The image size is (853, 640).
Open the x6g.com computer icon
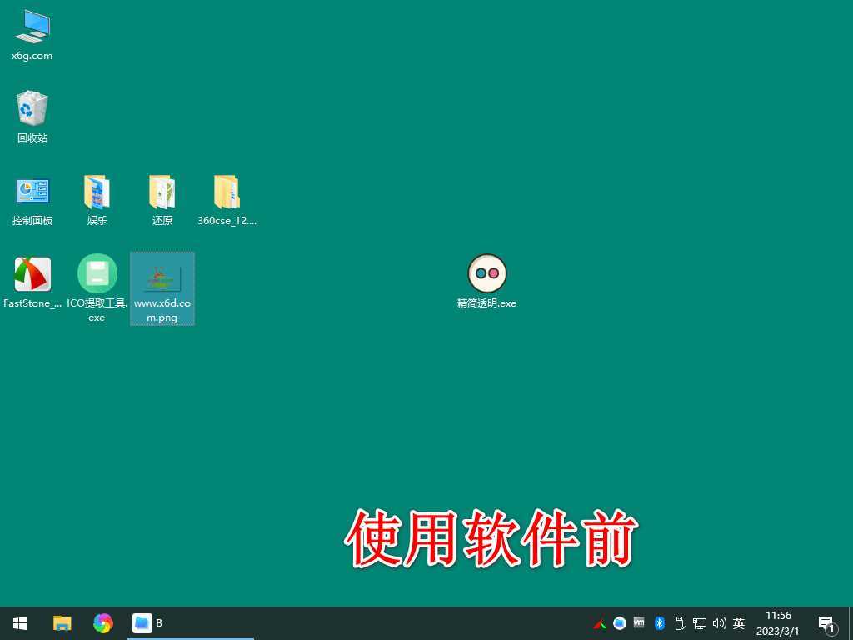tap(32, 27)
